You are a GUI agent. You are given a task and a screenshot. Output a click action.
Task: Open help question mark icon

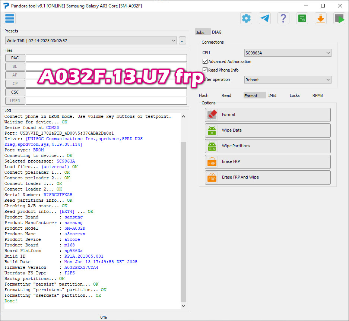283,19
